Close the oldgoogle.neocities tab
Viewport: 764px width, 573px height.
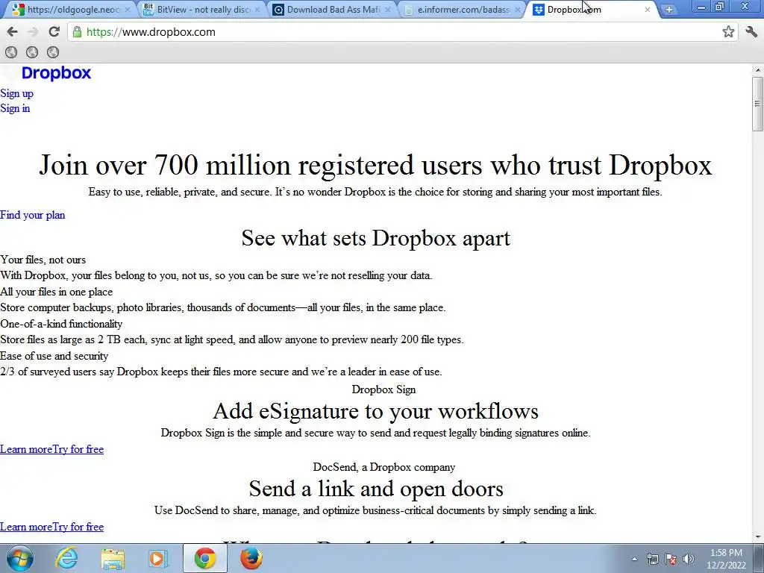[x=127, y=9]
